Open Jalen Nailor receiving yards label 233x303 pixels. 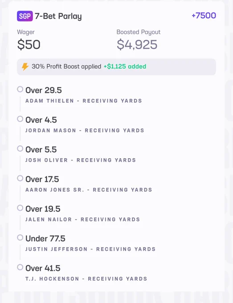[83, 220]
